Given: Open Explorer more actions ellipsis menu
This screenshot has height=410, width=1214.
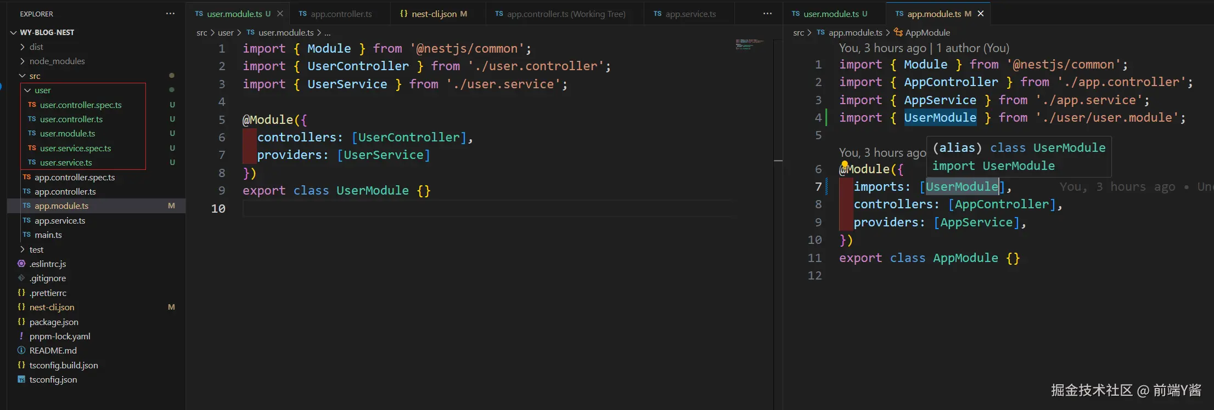Looking at the screenshot, I should (170, 14).
